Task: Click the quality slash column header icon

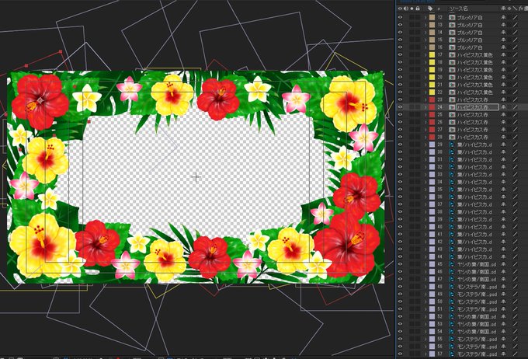Action: (516, 9)
